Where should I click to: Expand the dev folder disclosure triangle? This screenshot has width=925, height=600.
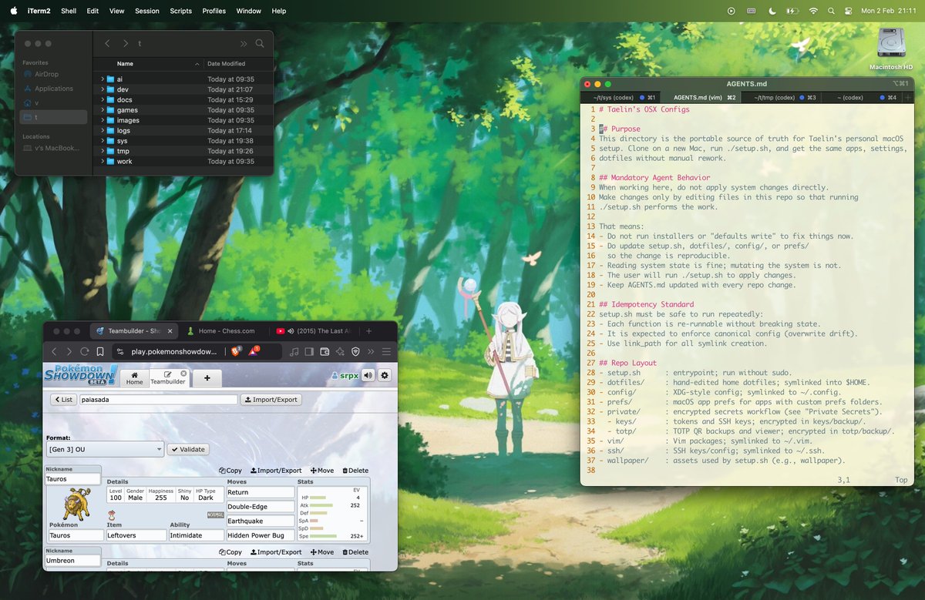(x=103, y=89)
